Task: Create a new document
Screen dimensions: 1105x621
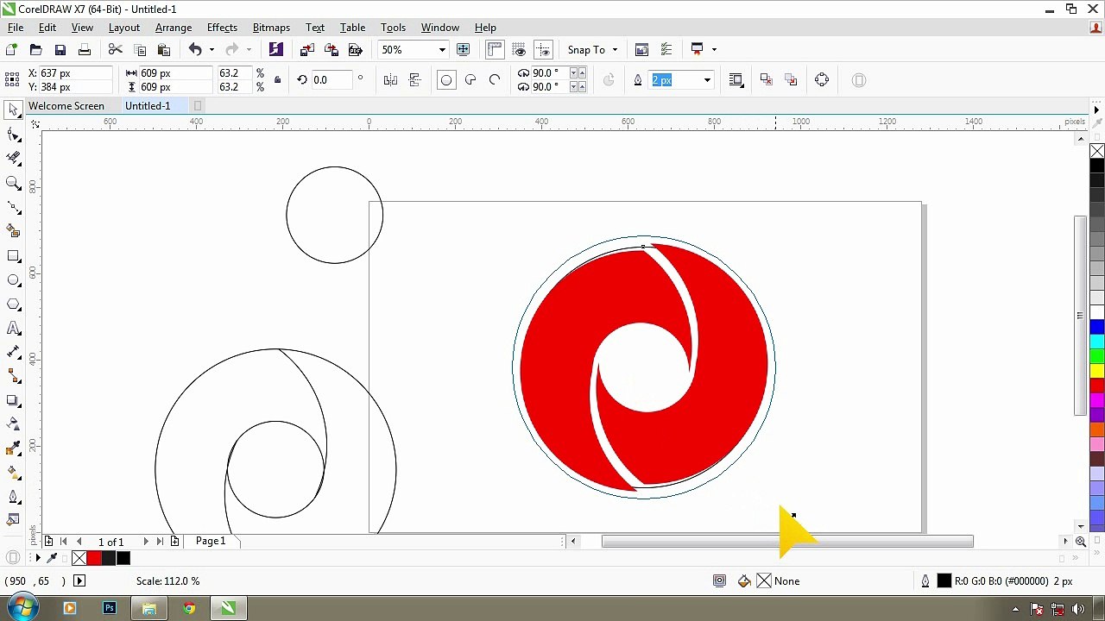Action: [x=12, y=50]
